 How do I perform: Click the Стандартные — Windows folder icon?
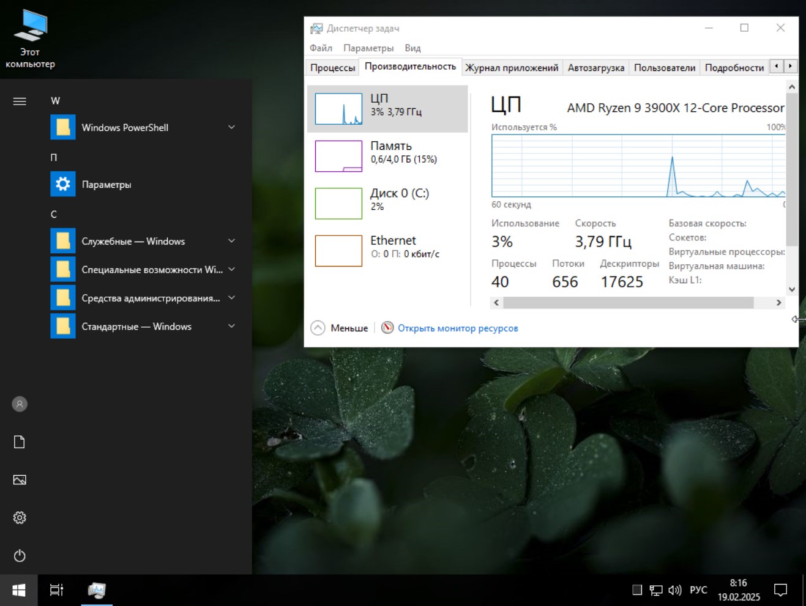coord(63,327)
